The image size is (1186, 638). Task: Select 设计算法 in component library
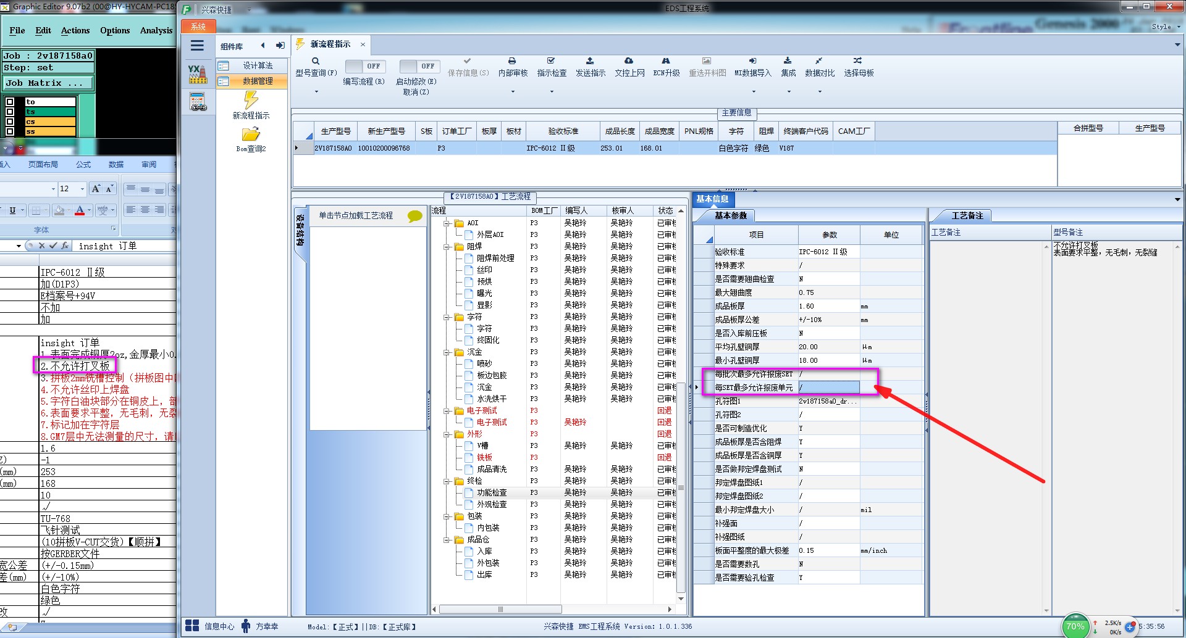[x=251, y=65]
